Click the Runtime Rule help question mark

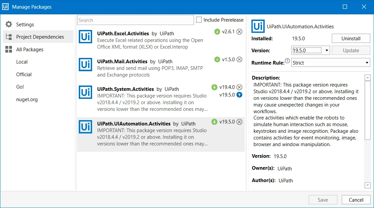tap(288, 61)
